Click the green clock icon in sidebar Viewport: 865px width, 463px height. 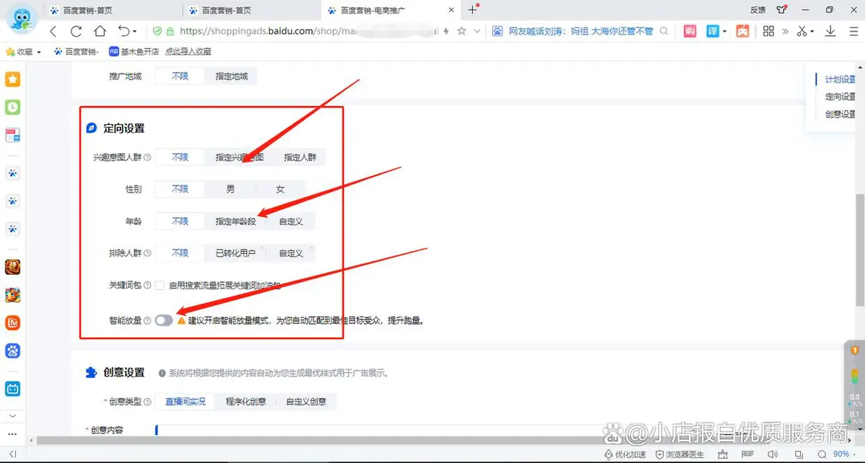tap(13, 107)
